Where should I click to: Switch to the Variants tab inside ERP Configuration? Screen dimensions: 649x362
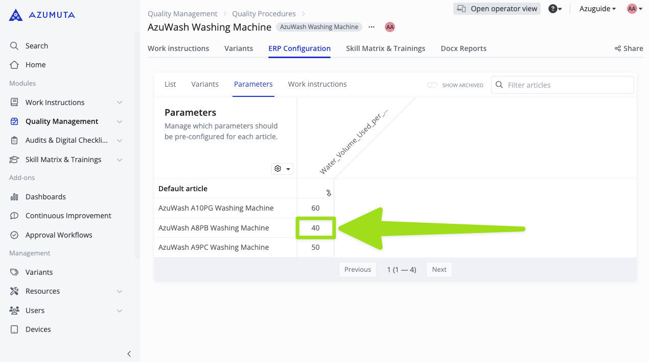(x=204, y=84)
